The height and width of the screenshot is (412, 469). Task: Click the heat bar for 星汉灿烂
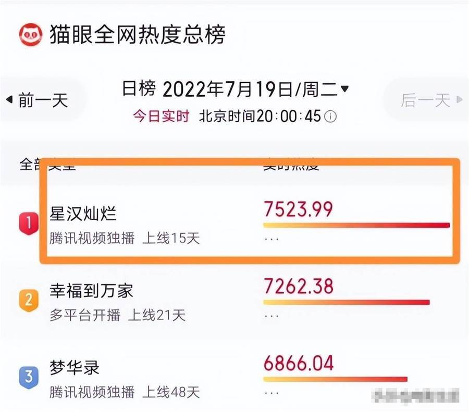coord(356,225)
